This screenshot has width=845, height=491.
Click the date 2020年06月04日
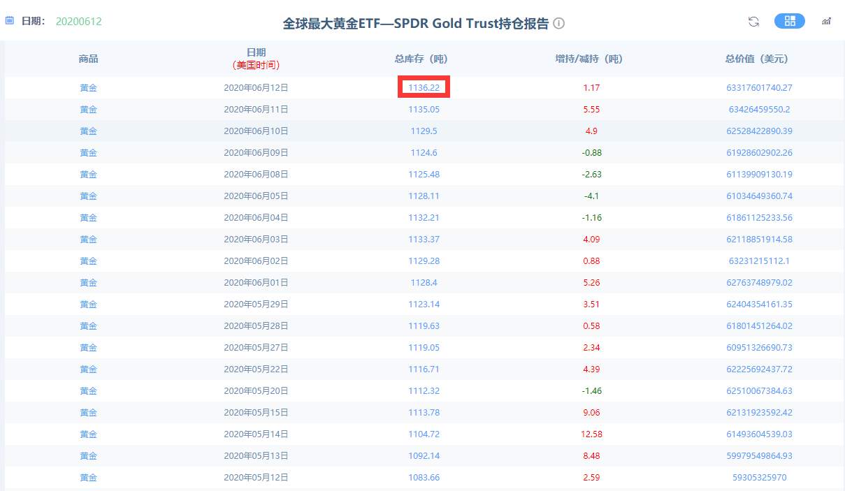point(257,218)
